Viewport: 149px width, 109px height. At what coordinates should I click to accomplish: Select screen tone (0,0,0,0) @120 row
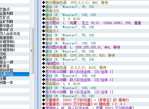[95, 68]
